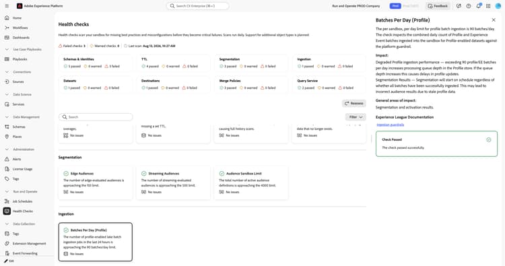Open Places in the sidebar
Screen dimensions: 505x266
[x=17, y=137]
